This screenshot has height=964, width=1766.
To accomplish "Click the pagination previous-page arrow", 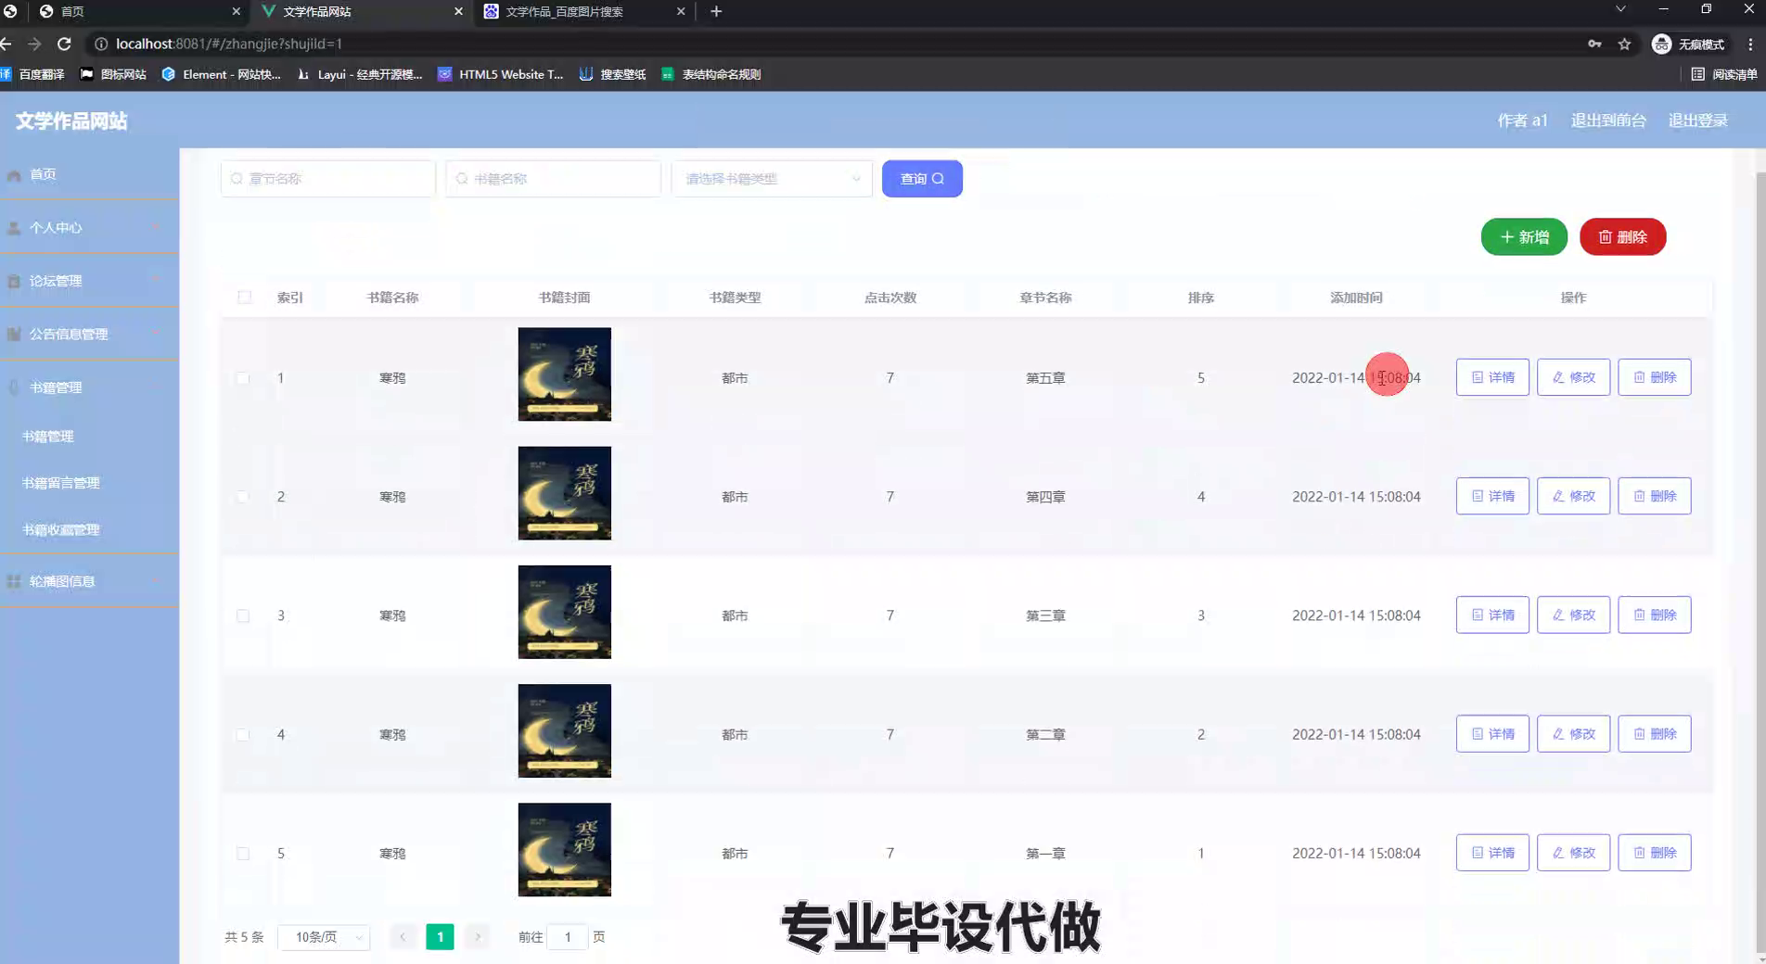I will click(403, 937).
